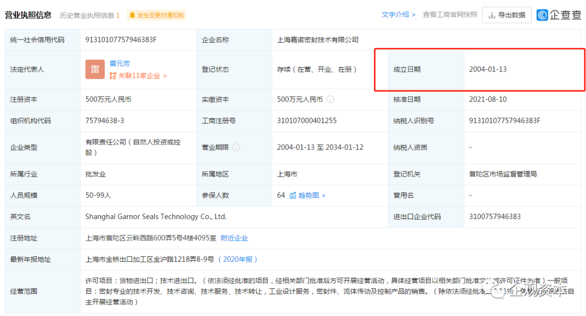
Task: Click English name Shanghai Garnor Seals Technology
Action: click(x=156, y=217)
